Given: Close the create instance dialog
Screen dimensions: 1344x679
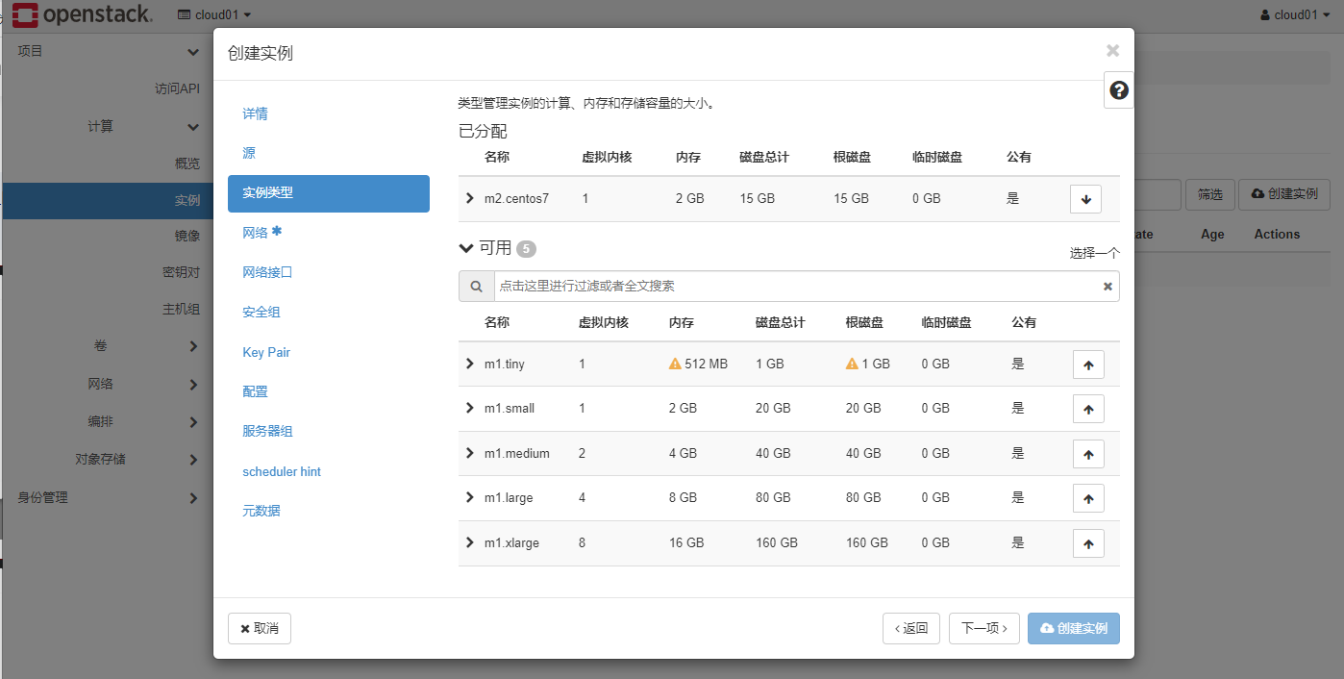Looking at the screenshot, I should (1112, 51).
